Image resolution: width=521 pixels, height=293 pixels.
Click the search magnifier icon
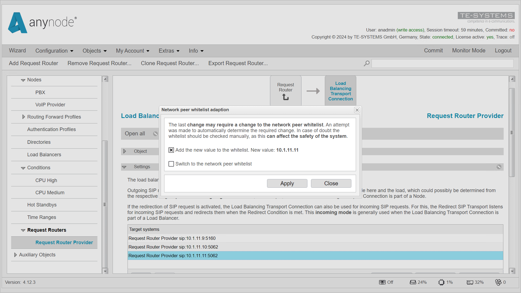point(367,63)
